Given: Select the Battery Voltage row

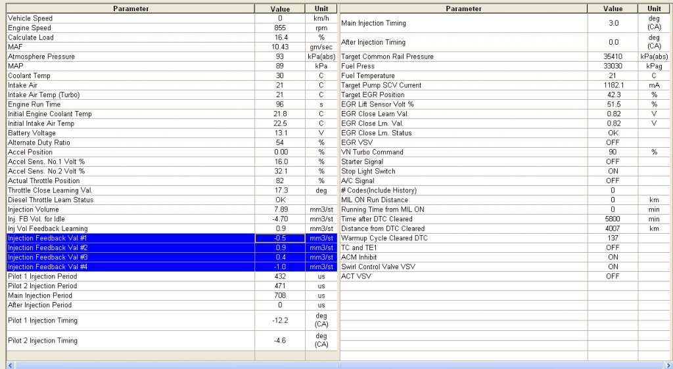Looking at the screenshot, I should [x=172, y=133].
